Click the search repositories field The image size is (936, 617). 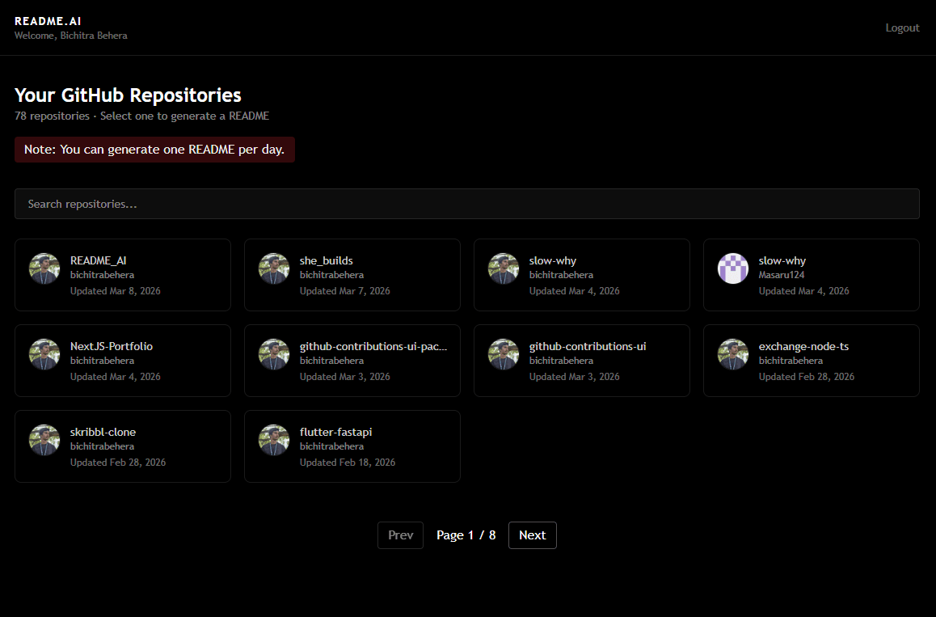click(467, 204)
